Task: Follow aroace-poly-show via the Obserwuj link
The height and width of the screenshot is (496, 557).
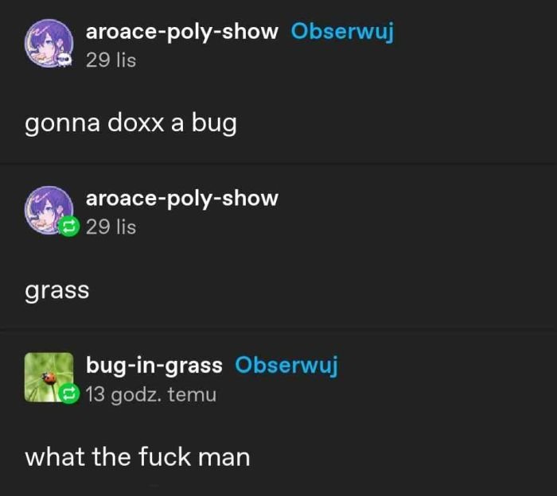Action: click(x=342, y=33)
